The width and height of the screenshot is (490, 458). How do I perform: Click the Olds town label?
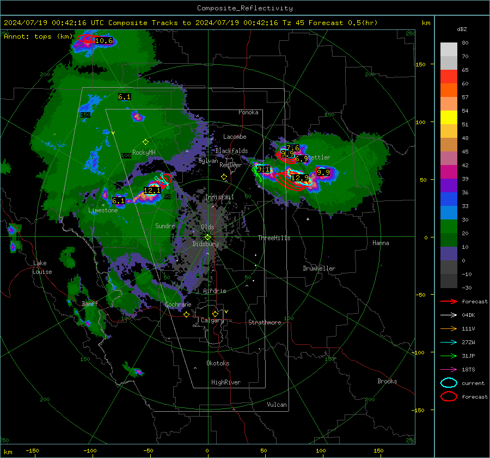(207, 227)
